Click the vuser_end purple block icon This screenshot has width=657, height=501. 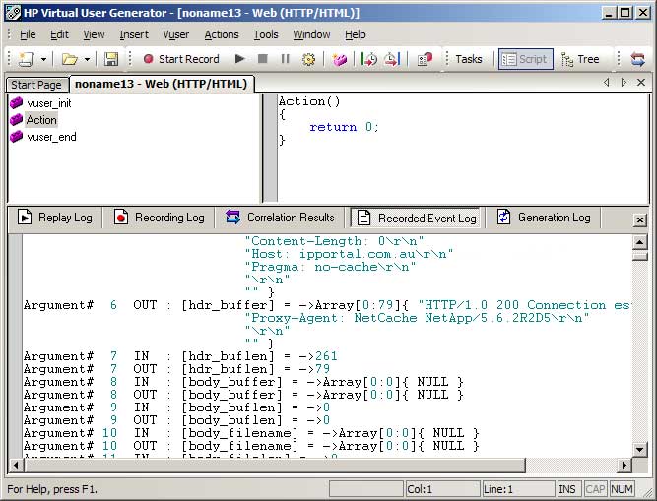tap(17, 137)
